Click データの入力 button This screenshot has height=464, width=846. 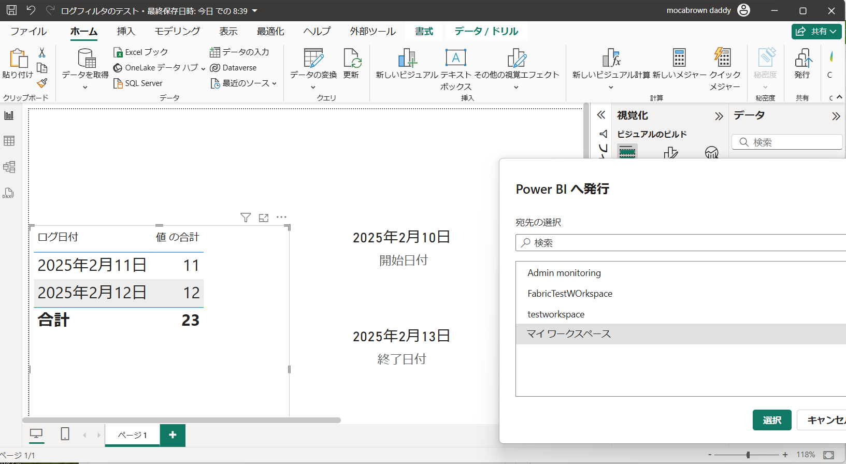tap(239, 52)
